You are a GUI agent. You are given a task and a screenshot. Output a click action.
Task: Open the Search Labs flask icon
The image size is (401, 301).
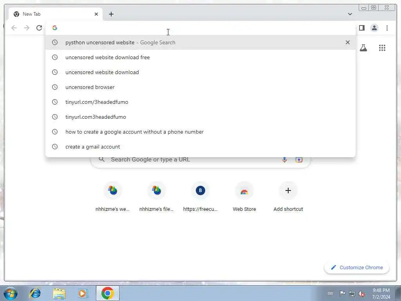363,48
